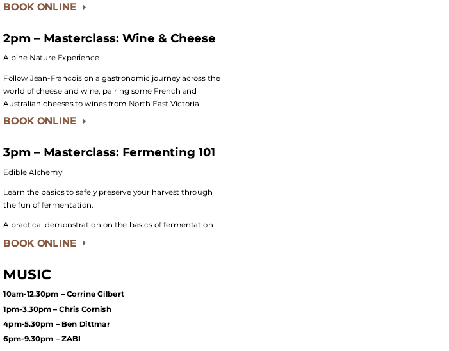Select the 1pm-3.30pm Chris Cornish music slot
Image resolution: width=449 pixels, height=351 pixels.
57,309
